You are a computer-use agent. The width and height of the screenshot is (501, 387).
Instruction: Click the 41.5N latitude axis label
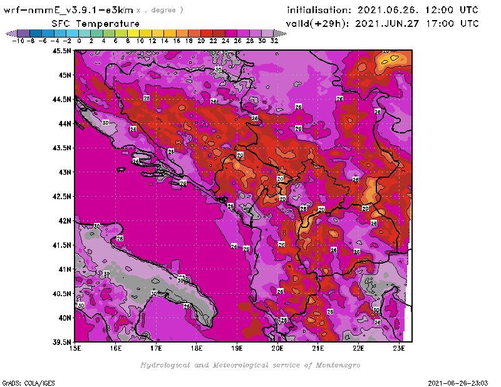click(61, 245)
